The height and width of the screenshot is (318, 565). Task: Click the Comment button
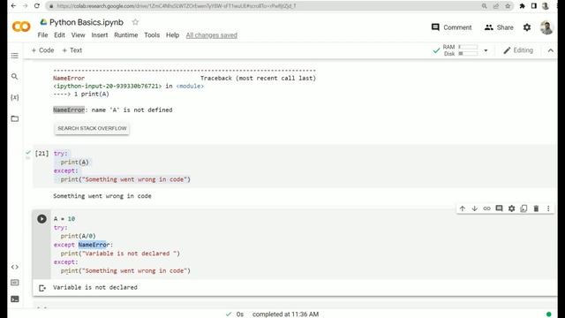(x=451, y=27)
